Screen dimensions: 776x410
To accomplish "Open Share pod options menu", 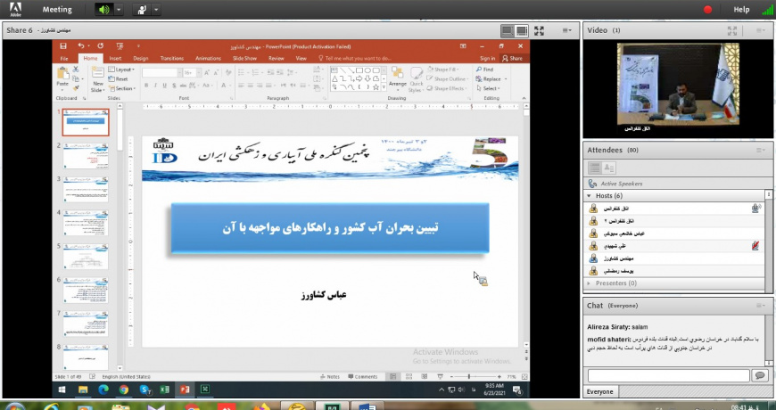I will click(x=567, y=30).
